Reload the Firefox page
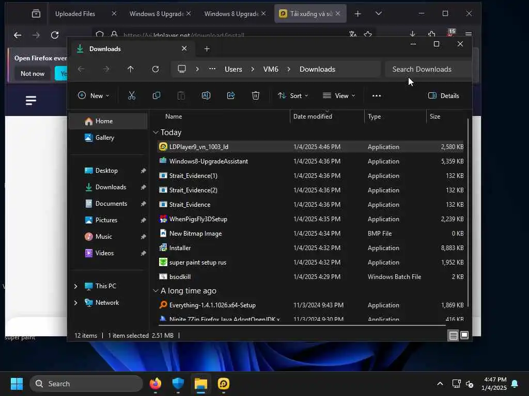 coord(55,35)
